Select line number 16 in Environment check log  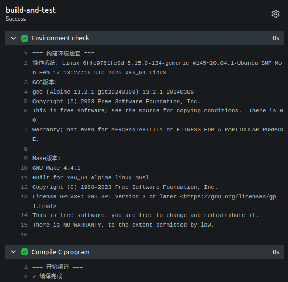[24, 235]
